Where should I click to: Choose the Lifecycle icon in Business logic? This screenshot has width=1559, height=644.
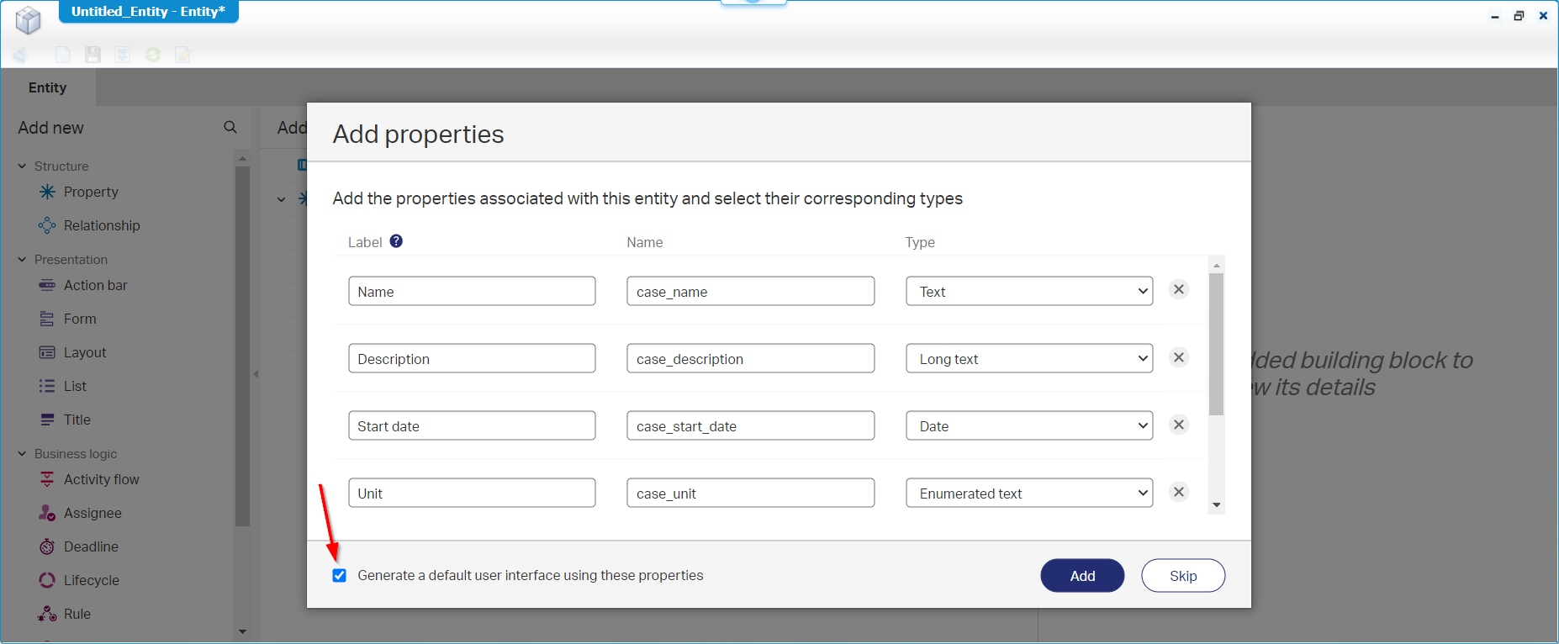[47, 580]
